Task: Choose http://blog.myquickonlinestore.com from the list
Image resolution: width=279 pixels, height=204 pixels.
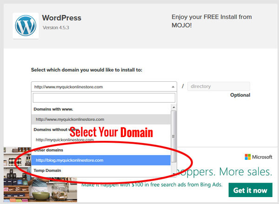Action: [x=101, y=160]
